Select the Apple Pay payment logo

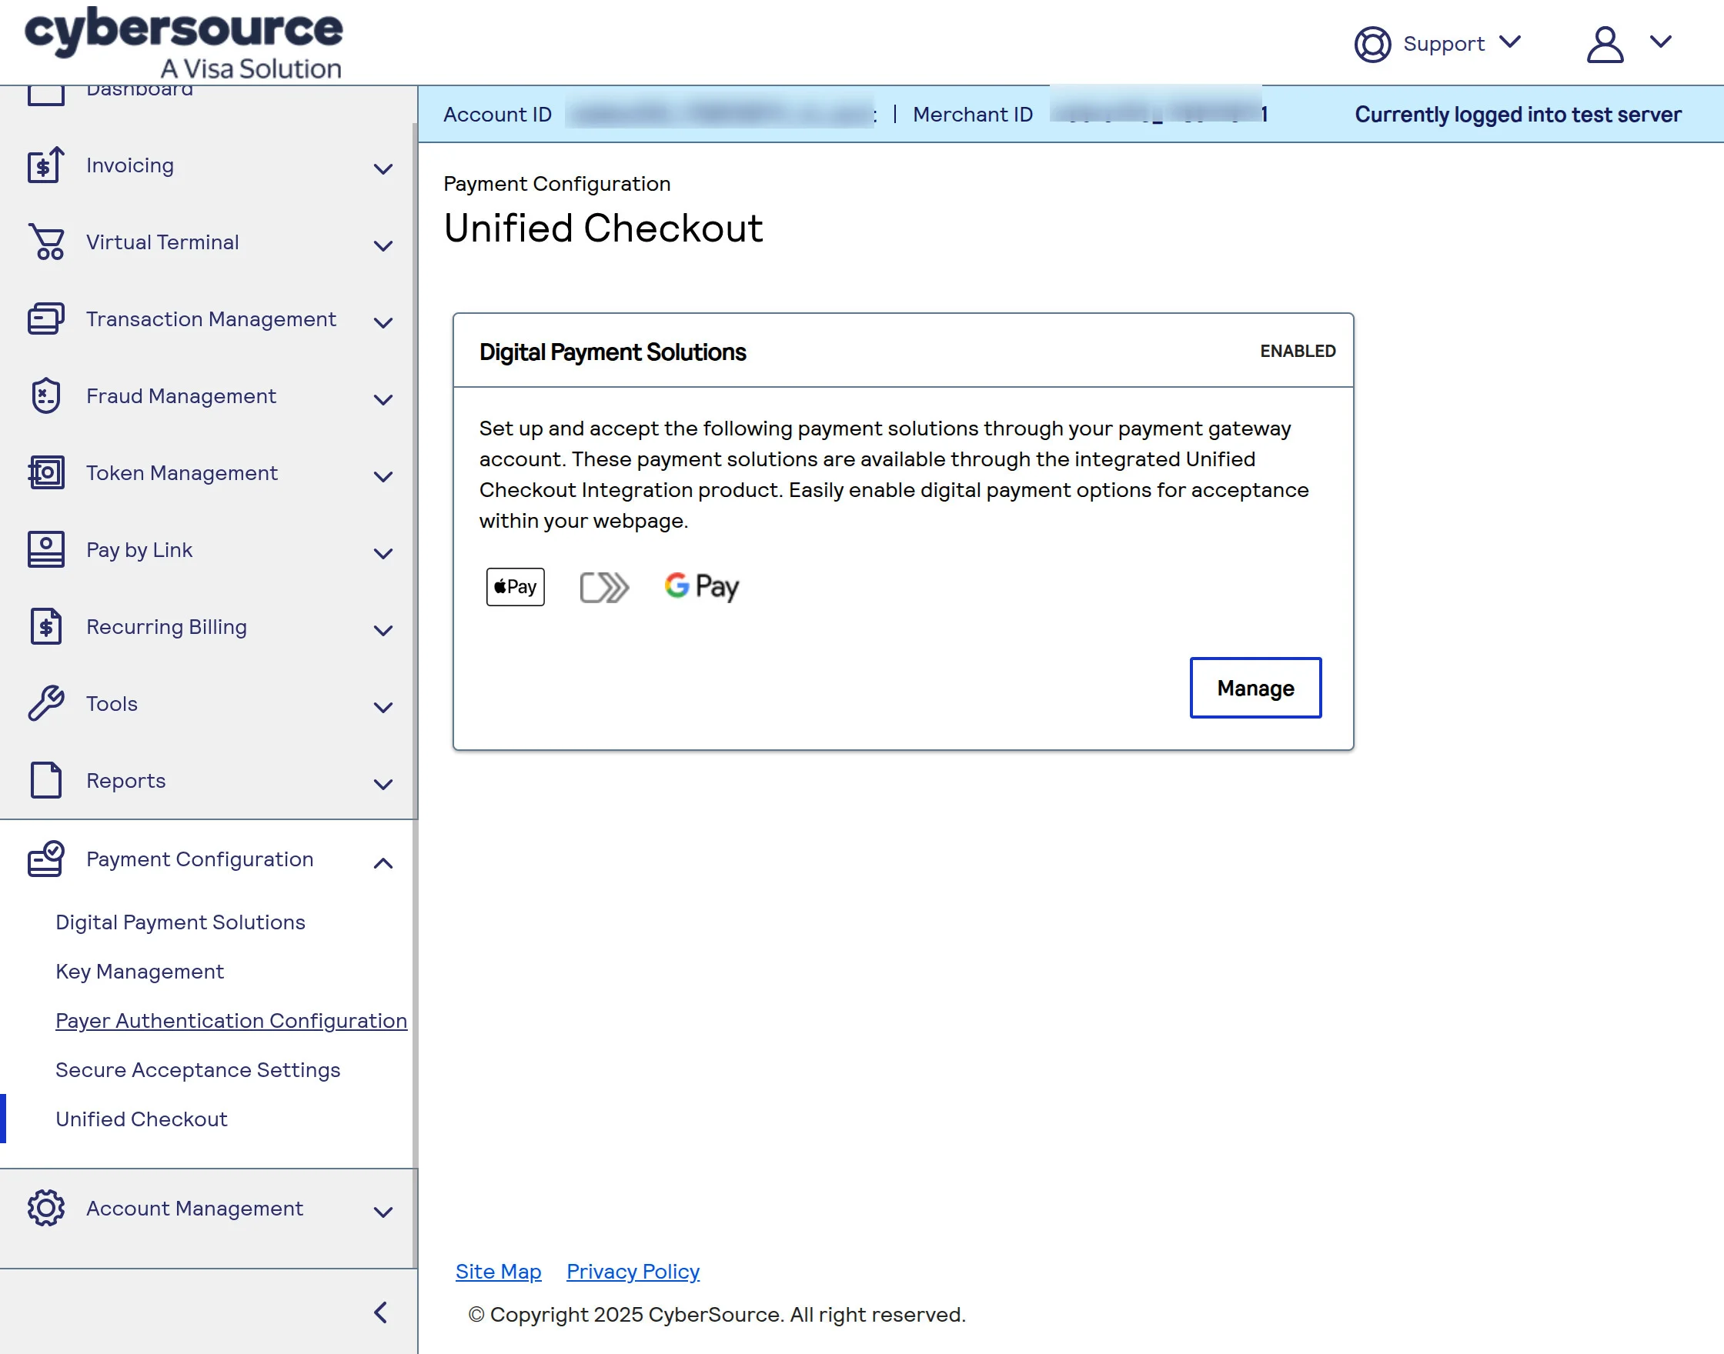click(x=515, y=587)
